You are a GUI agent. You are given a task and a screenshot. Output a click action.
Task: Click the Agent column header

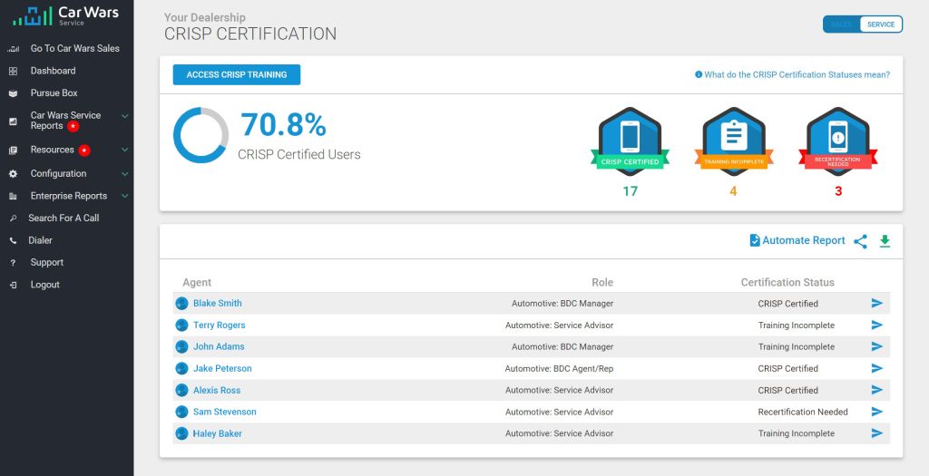click(197, 282)
